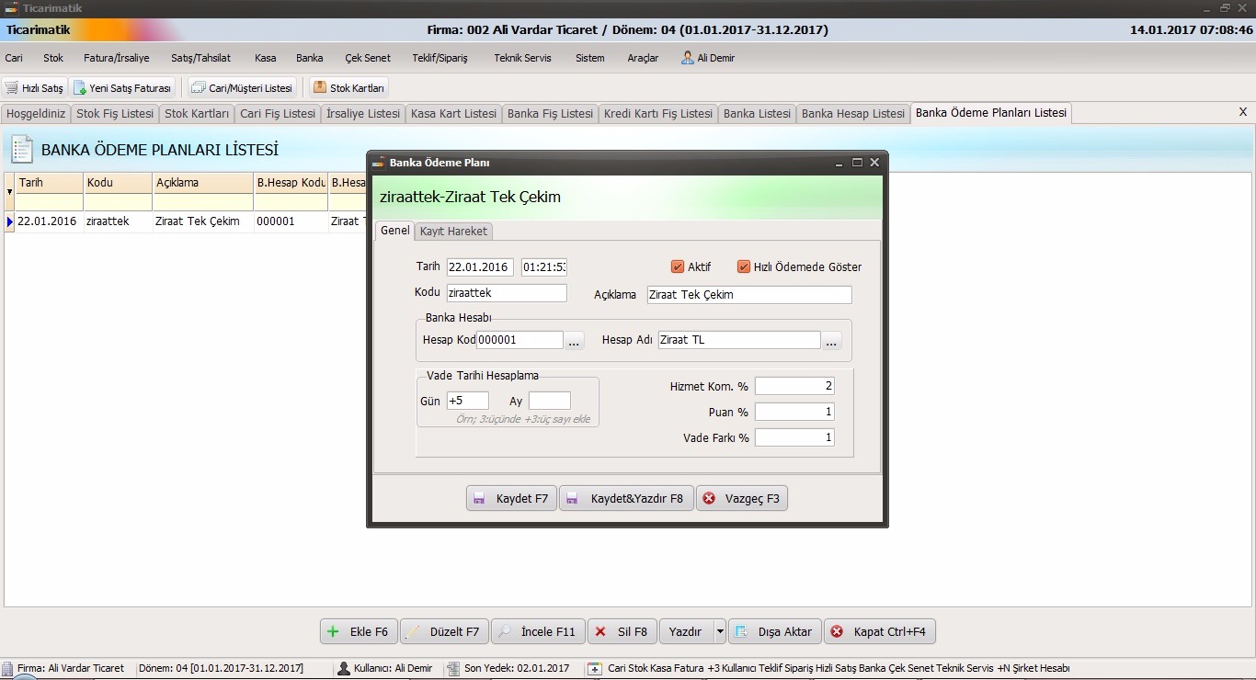The image size is (1256, 680).
Task: Open Cari/Müşteri Listesi toolbar shortcut
Action: click(242, 88)
